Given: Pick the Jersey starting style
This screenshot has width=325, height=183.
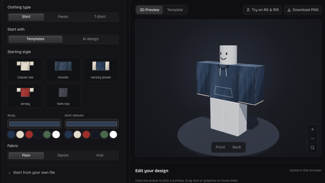Looking at the screenshot, I should (x=25, y=96).
